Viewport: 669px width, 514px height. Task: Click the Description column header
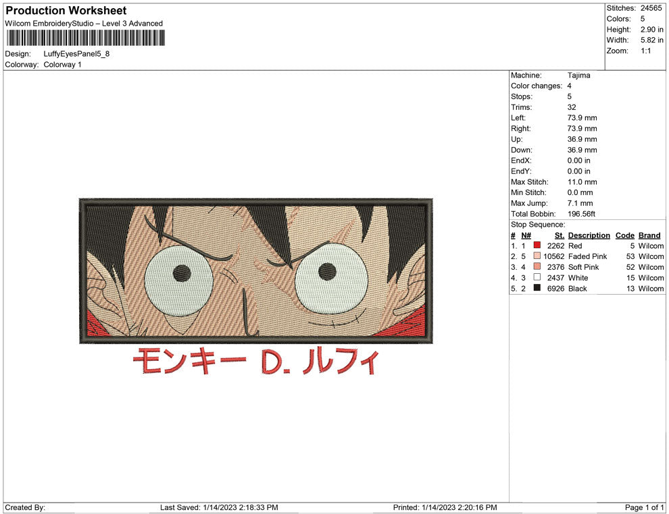(x=589, y=235)
